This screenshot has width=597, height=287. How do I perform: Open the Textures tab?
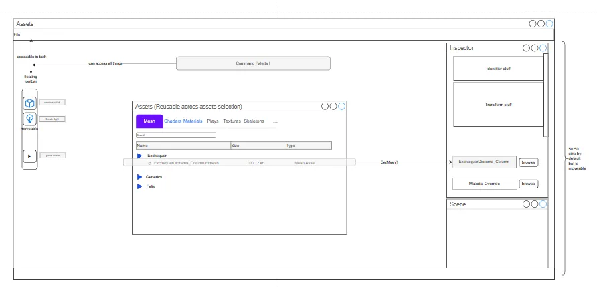232,121
